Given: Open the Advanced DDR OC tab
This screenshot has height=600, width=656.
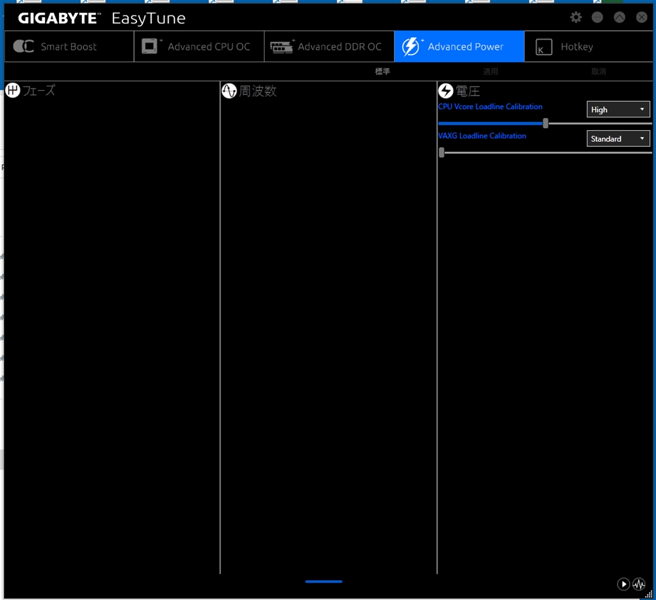Looking at the screenshot, I should 329,47.
